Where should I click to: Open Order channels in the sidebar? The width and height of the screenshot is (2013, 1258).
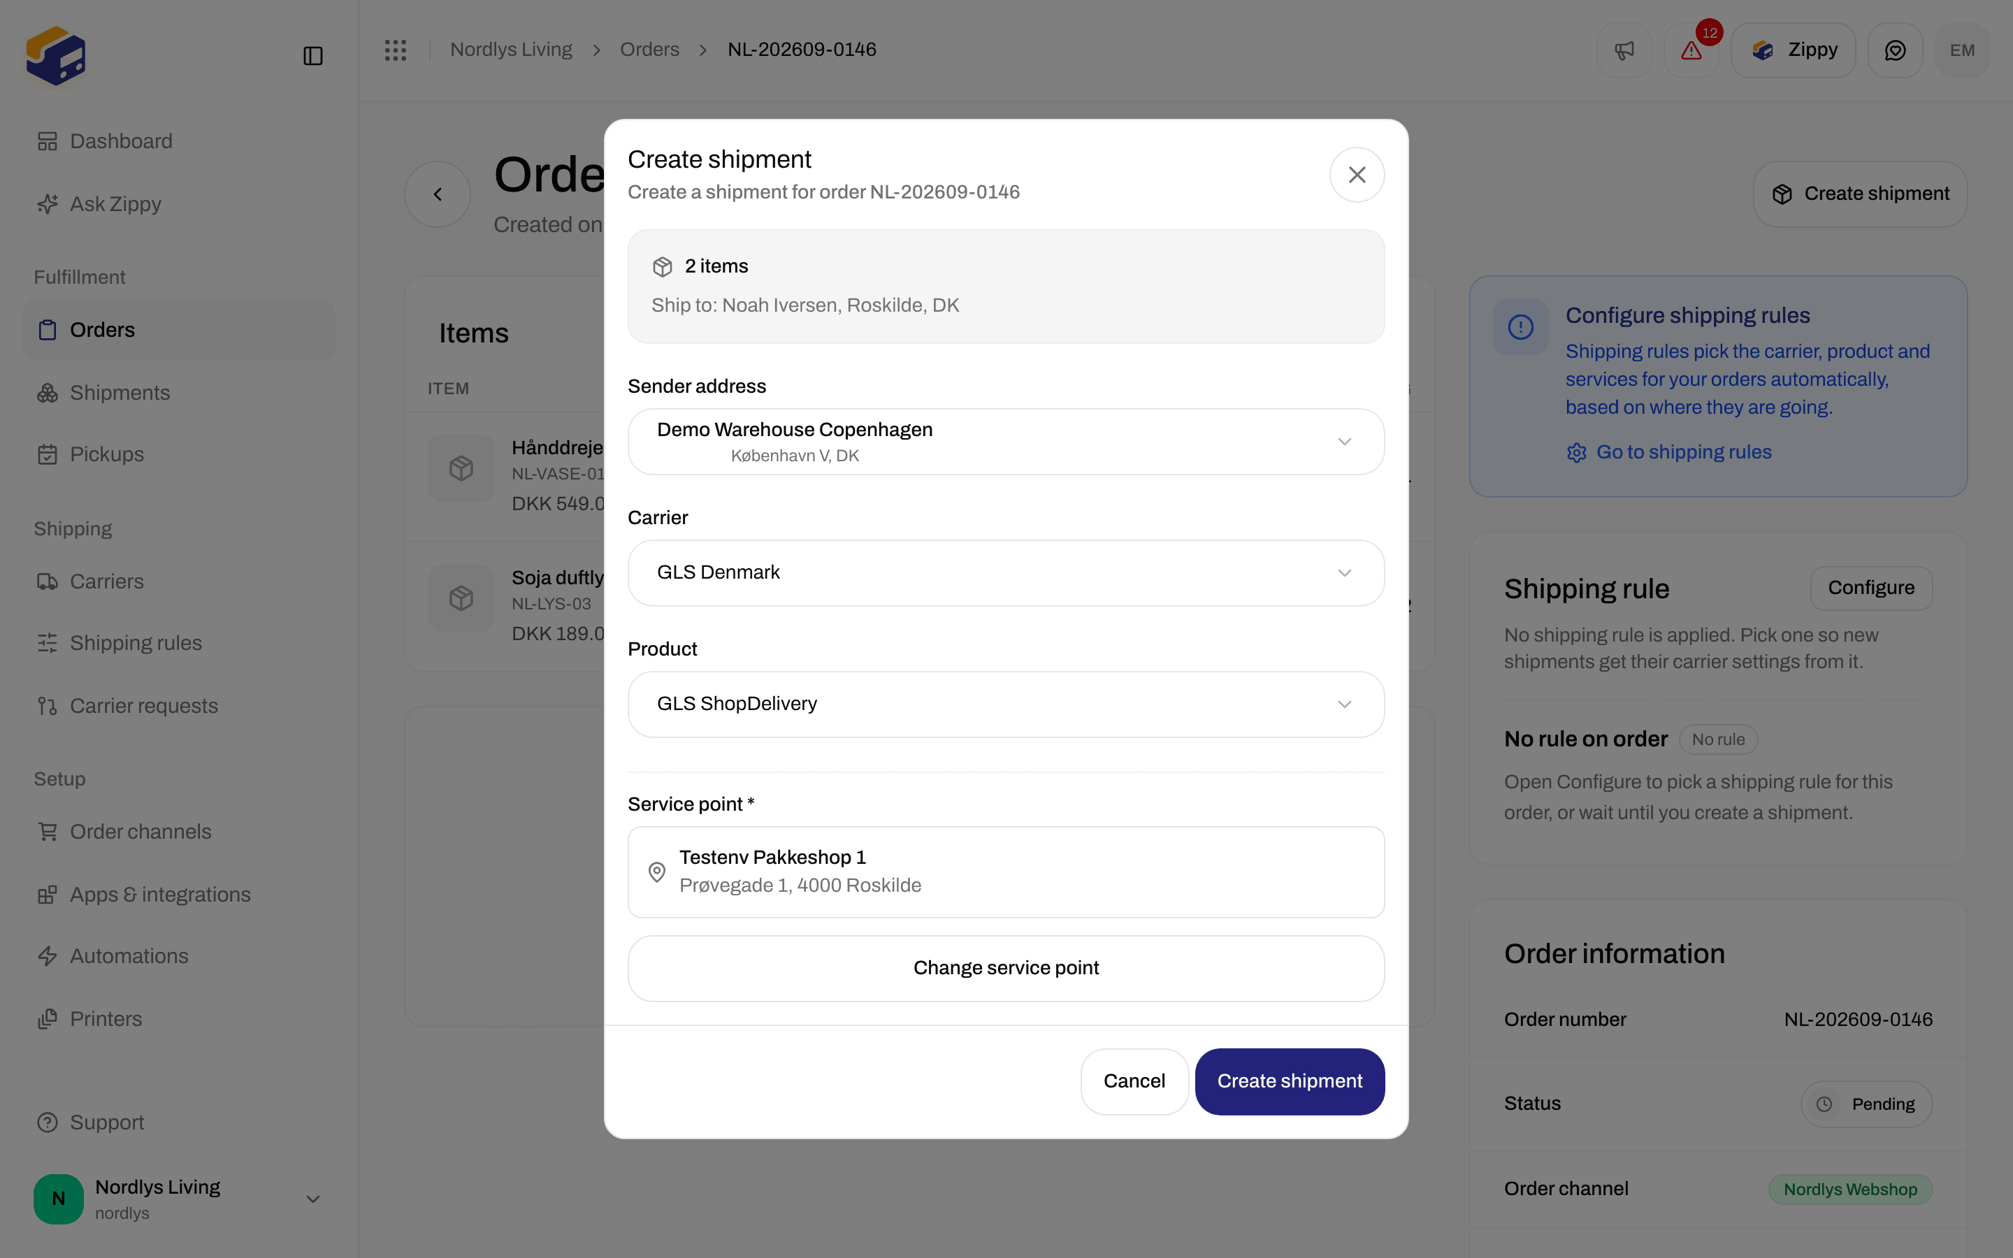[x=178, y=832]
